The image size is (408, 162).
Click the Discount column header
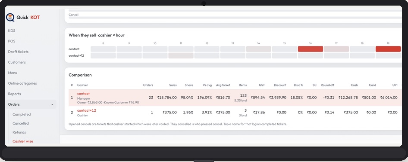(x=280, y=85)
